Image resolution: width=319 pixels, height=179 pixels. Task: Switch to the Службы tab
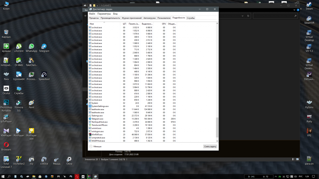coord(191,18)
